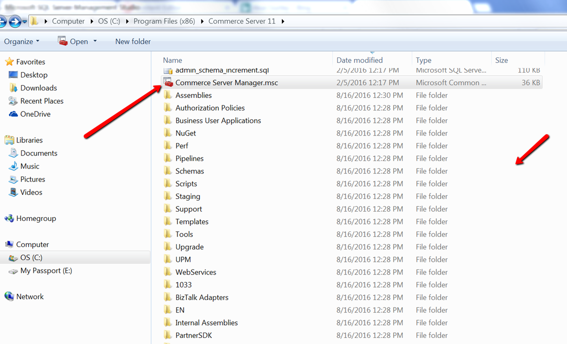Image resolution: width=567 pixels, height=344 pixels.
Task: Click the Favorites star icon
Action: pos(9,62)
